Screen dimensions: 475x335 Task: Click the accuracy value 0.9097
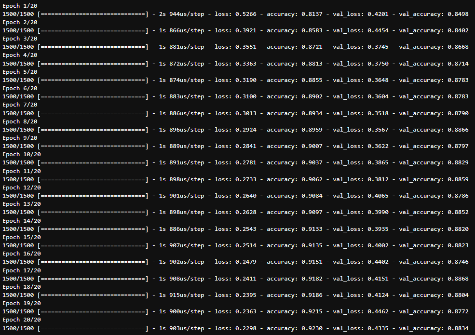tap(312, 212)
